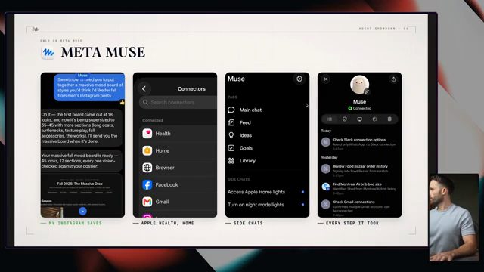Image resolution: width=484 pixels, height=272 pixels.
Task: Click the 'Yesterday' section header
Action: 329,157
